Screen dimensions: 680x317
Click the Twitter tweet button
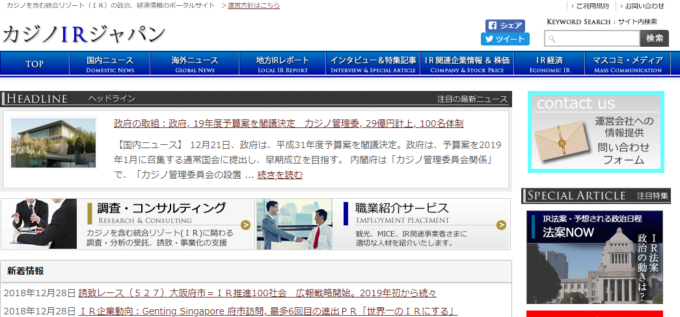505,39
